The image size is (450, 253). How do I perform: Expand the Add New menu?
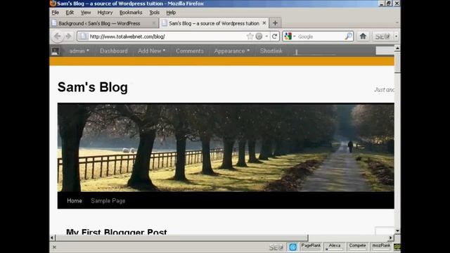point(152,51)
